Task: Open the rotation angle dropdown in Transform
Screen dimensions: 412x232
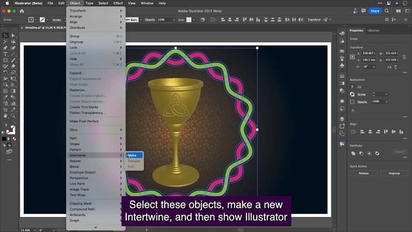Action: pos(374,67)
